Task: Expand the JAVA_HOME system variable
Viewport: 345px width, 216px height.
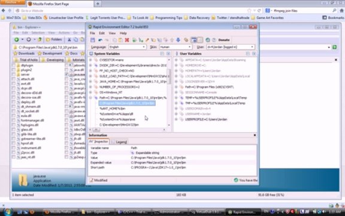Action: [90, 82]
